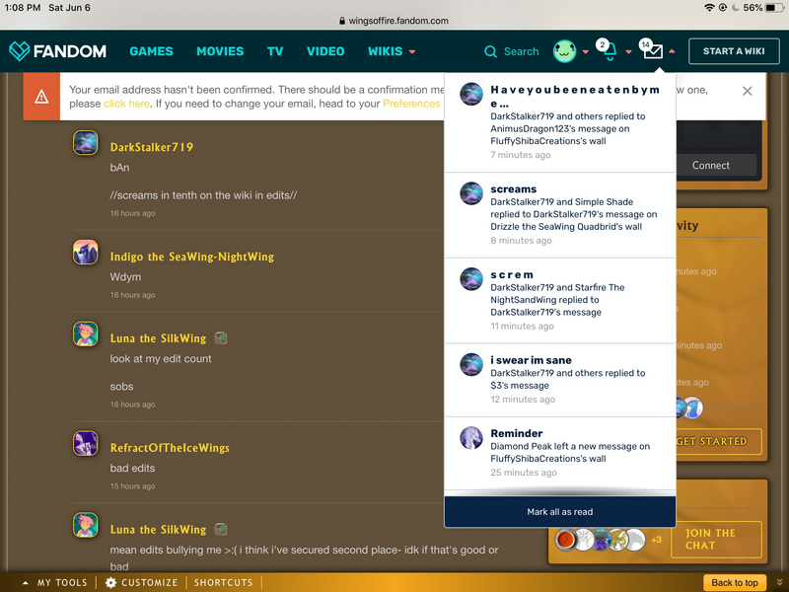Image resolution: width=789 pixels, height=592 pixels.
Task: Open DarkStalker719's comment avatar
Action: [85, 143]
